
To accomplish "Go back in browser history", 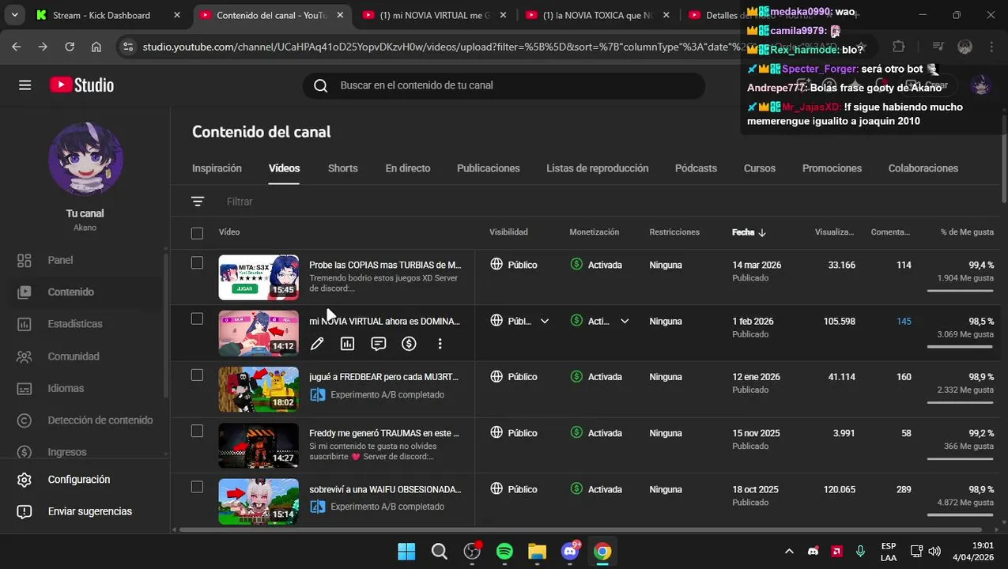I will (x=17, y=47).
